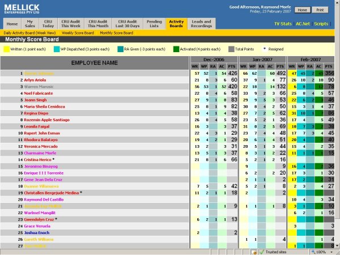
Task: Open employee Gwendolyn Cruz
Action: click(39, 220)
